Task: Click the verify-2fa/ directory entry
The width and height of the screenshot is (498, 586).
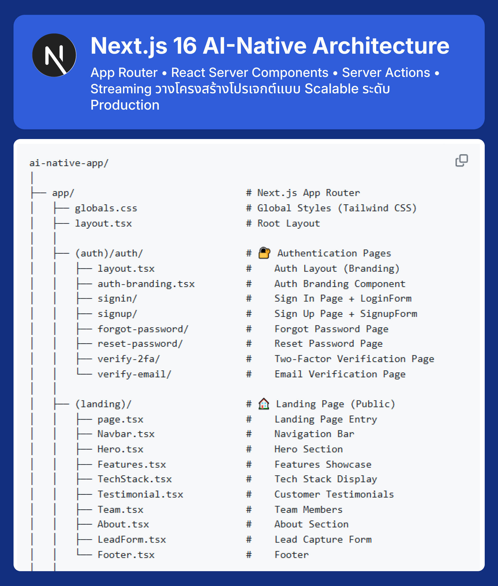Action: 129,359
